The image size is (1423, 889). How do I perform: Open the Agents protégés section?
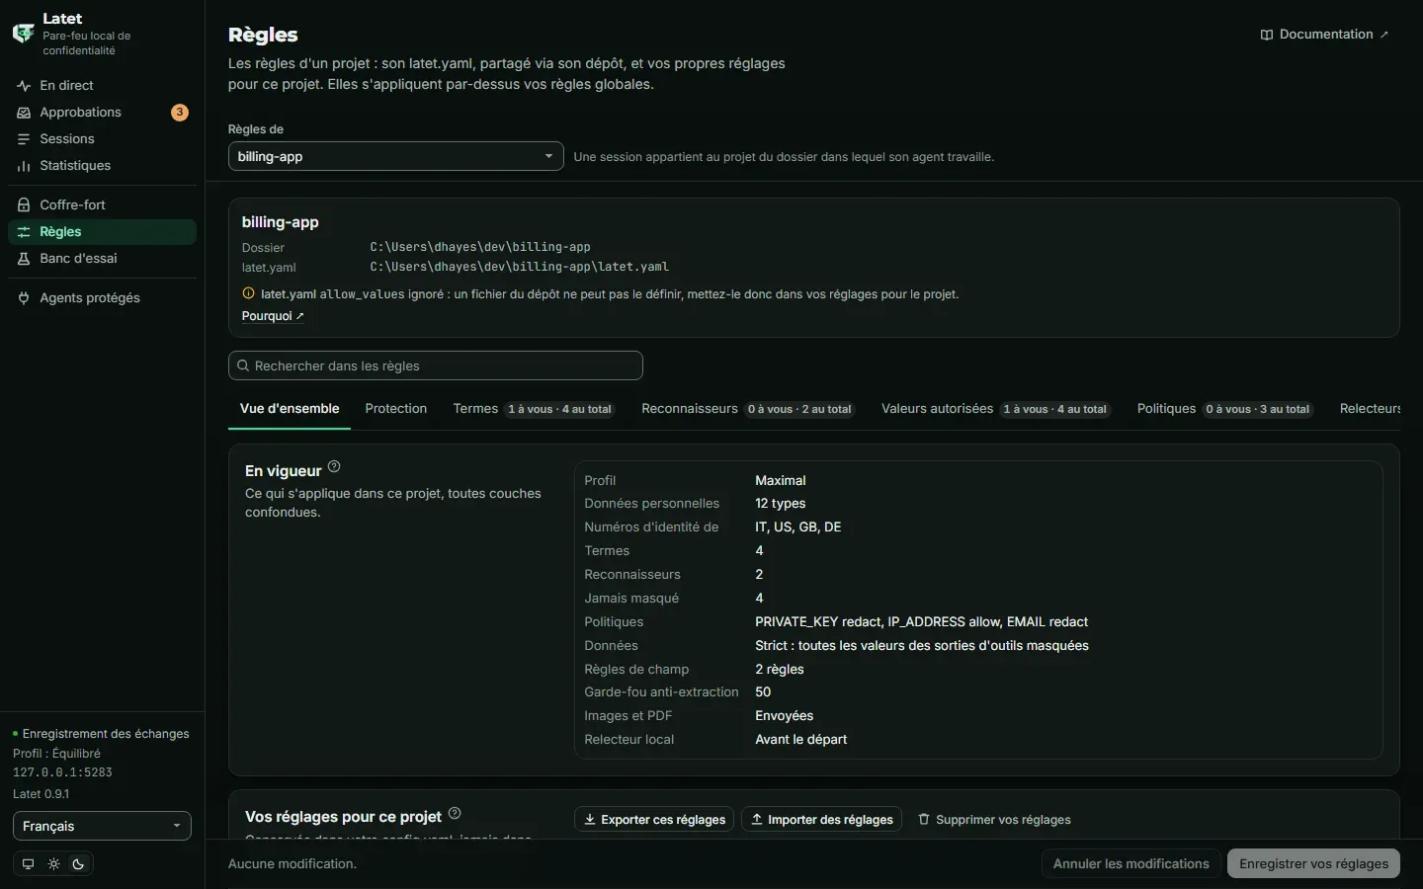pos(102,298)
